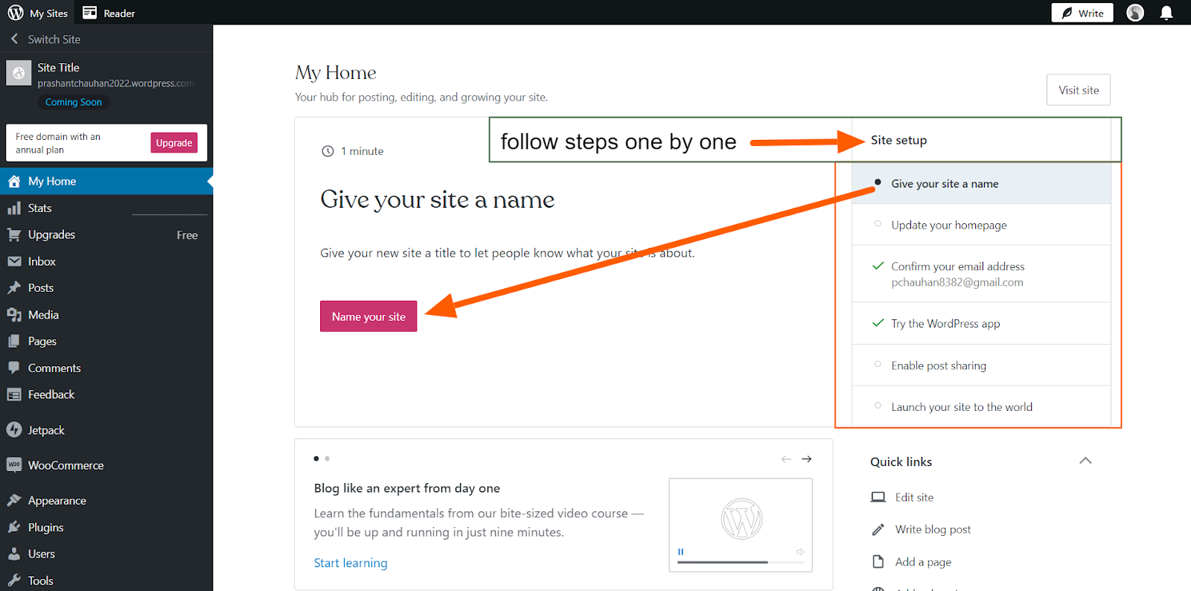The image size is (1191, 591).
Task: Select Update your homepage step
Action: 981,225
